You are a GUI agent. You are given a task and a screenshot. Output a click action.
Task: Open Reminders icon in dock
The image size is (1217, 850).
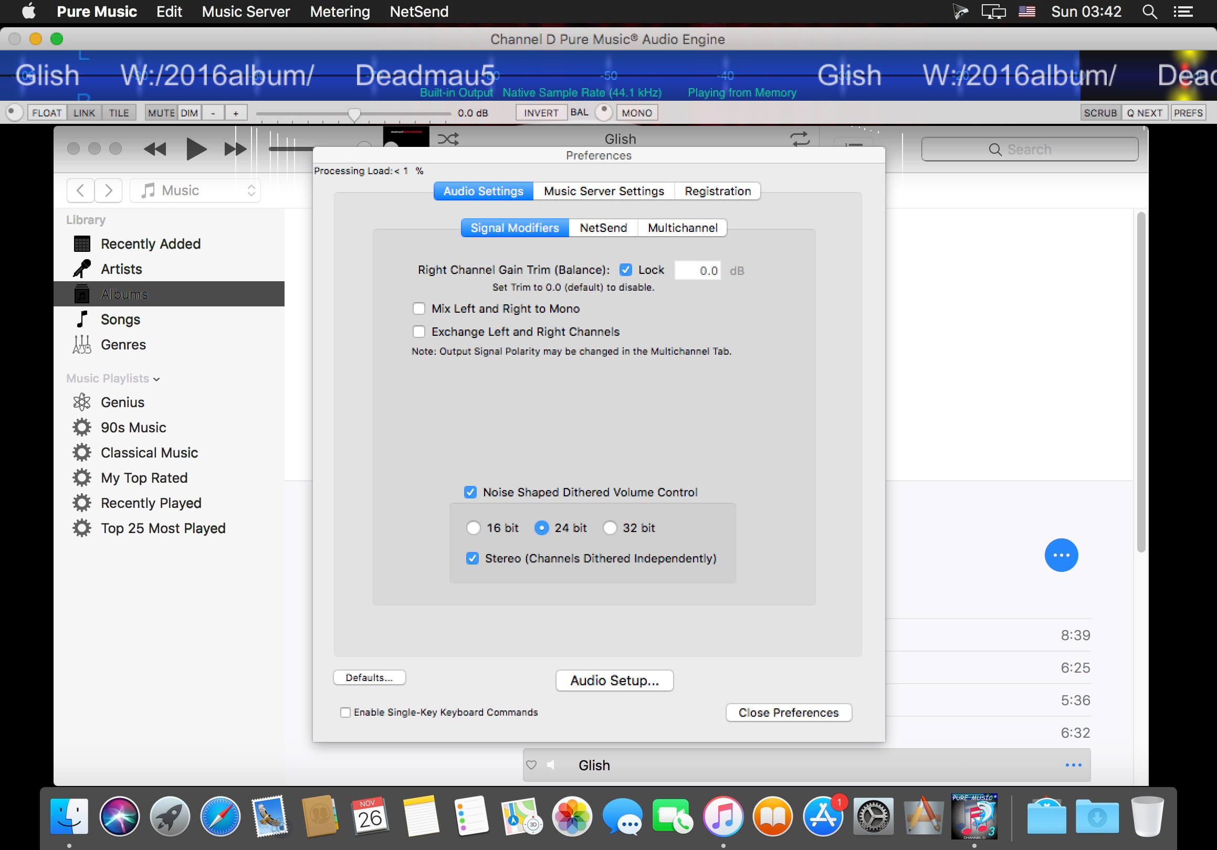(471, 815)
